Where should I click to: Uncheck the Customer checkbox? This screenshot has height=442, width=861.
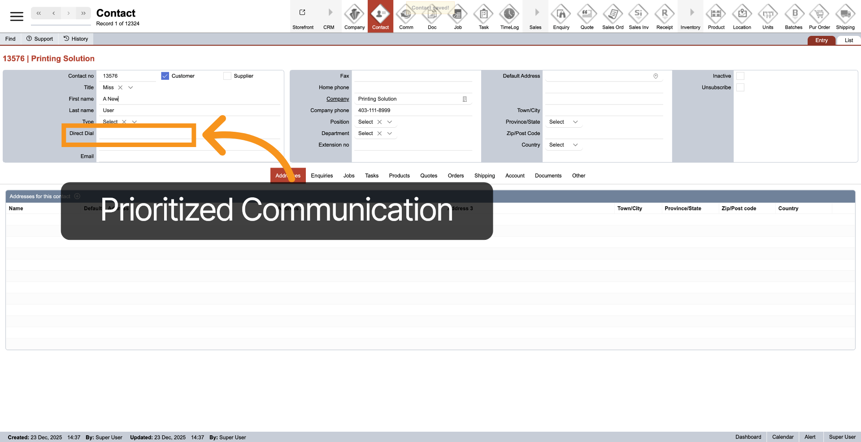[165, 76]
